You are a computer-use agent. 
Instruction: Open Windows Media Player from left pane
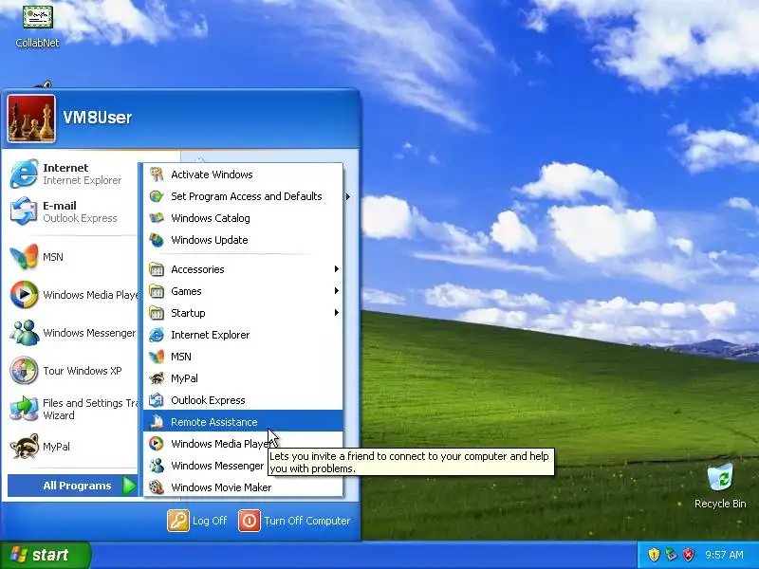(x=74, y=295)
